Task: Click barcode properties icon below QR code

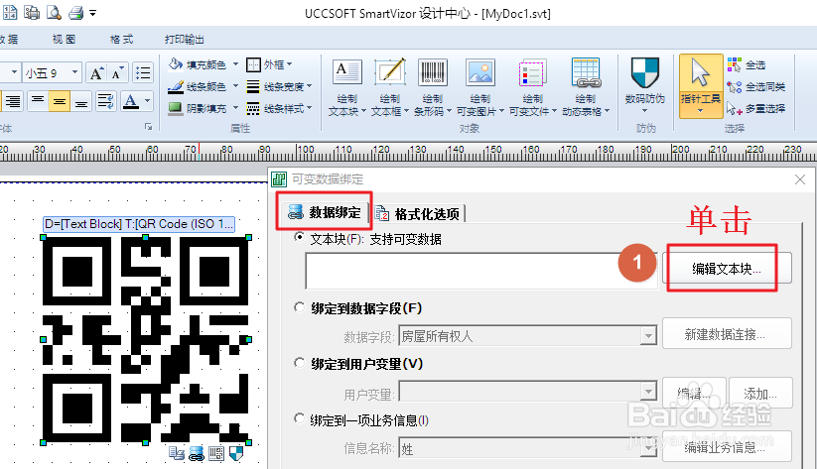Action: tap(216, 453)
